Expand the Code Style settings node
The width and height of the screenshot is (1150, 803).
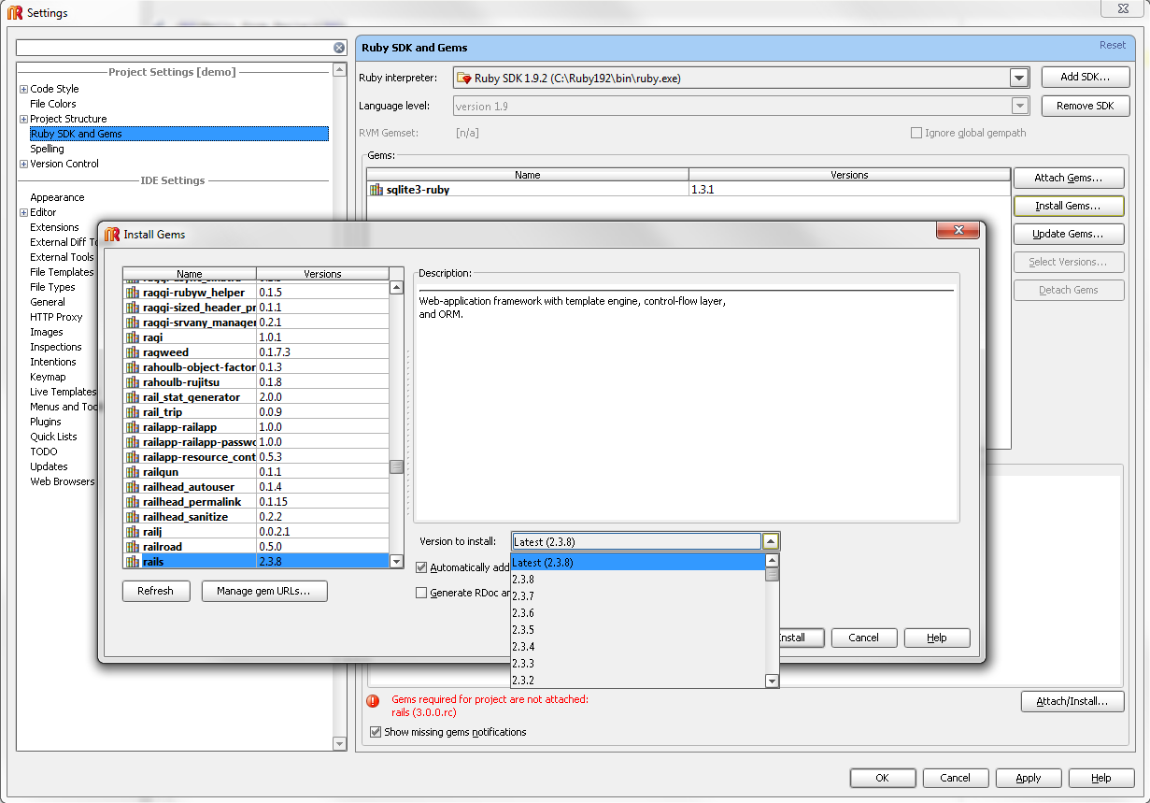(23, 89)
